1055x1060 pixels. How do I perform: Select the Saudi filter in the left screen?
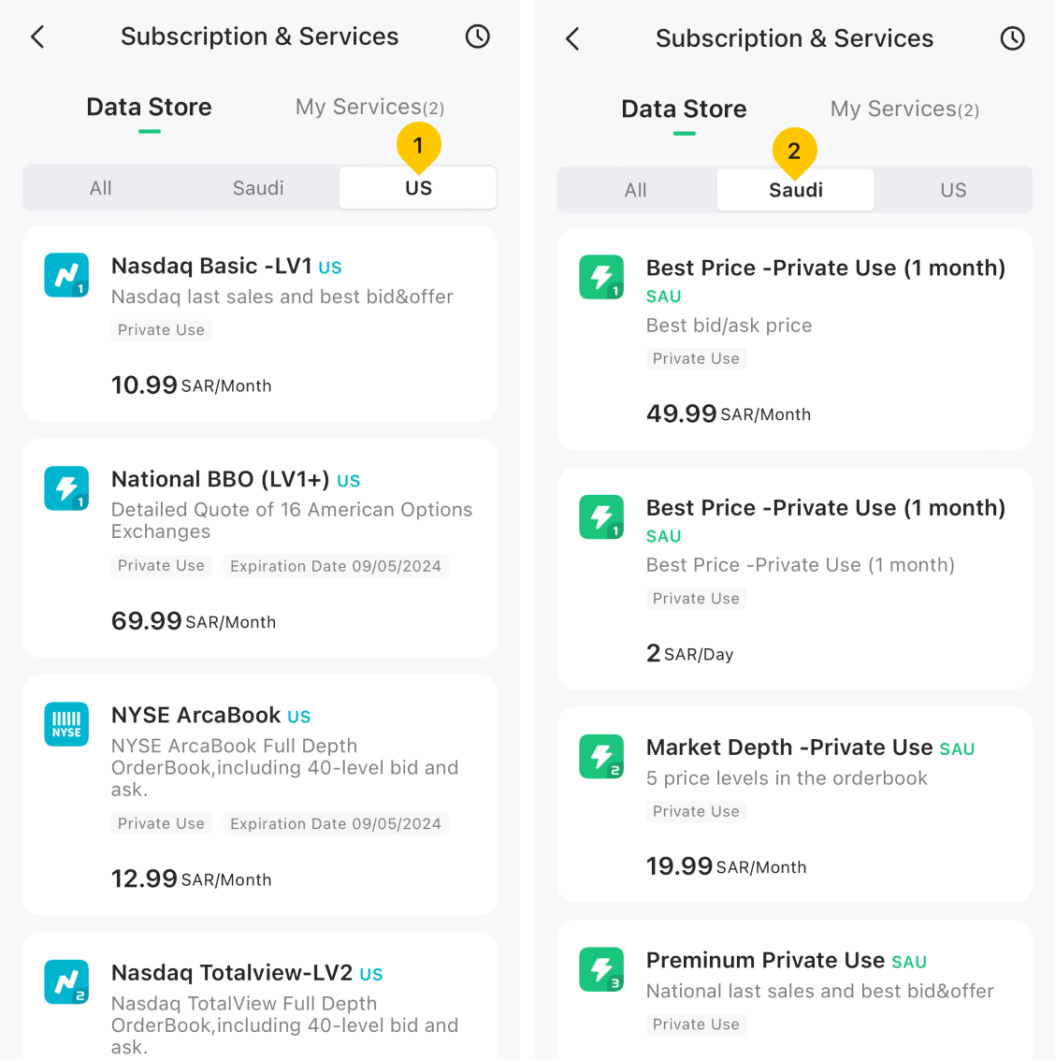(258, 188)
